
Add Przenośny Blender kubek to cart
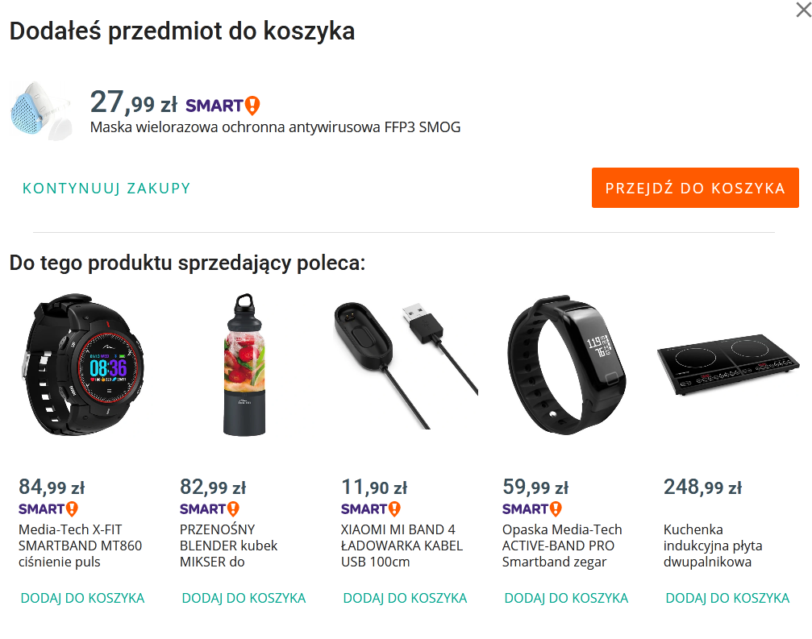pyautogui.click(x=244, y=598)
